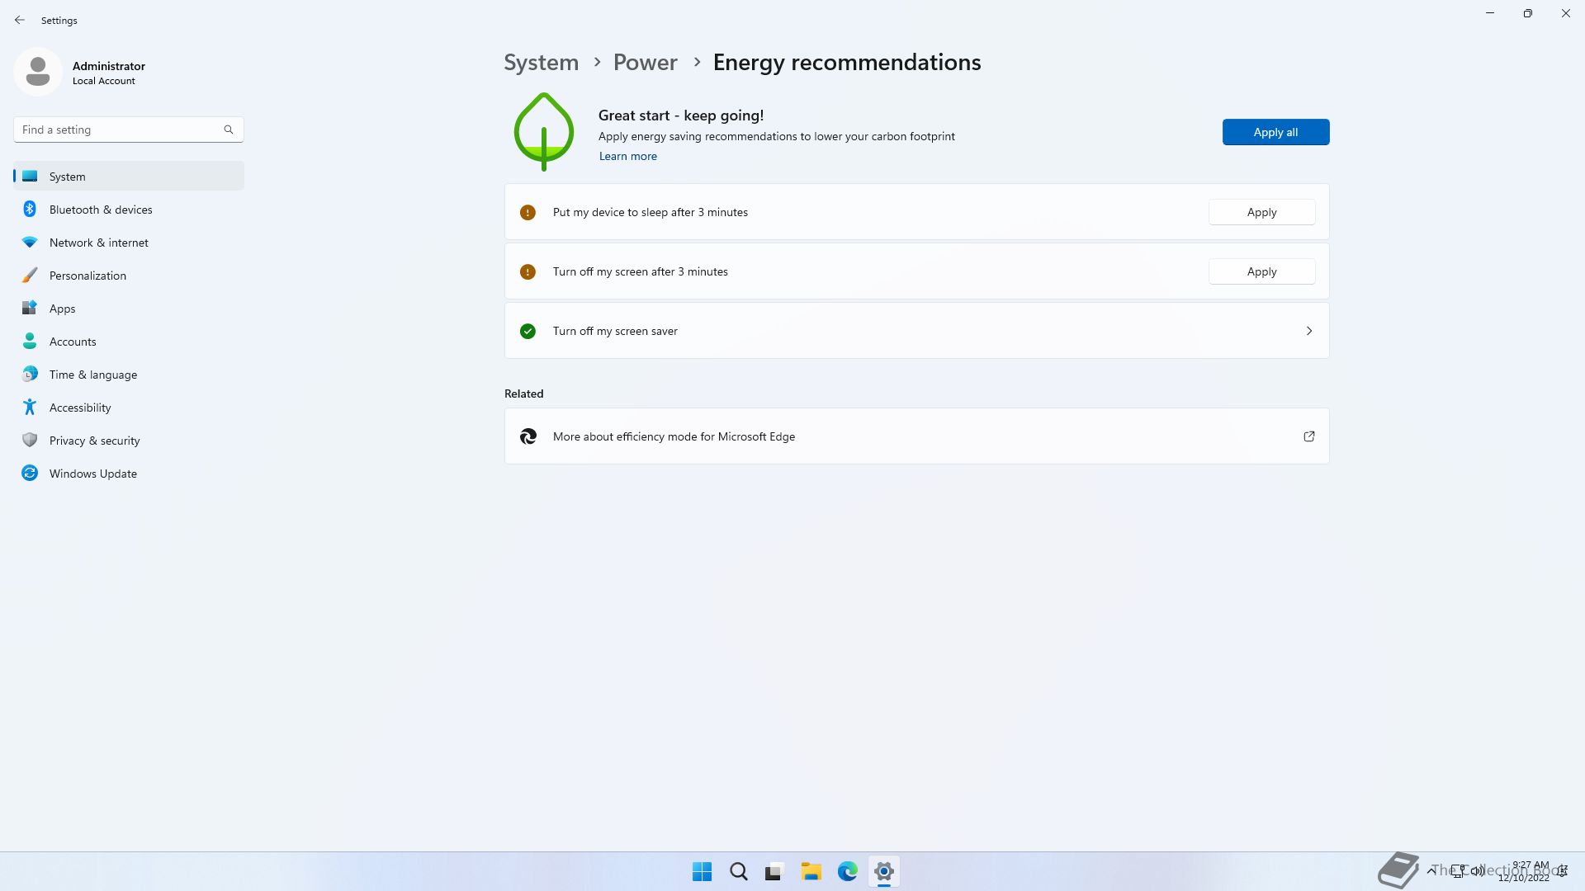Screen dimensions: 1585x891
Task: Open Microsoft Edge from the taskbar
Action: [x=847, y=871]
